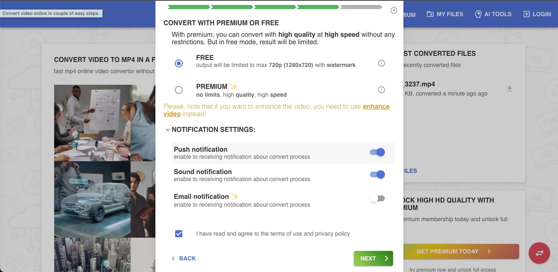Disable the Push notification toggle
The height and width of the screenshot is (272, 558).
click(377, 153)
